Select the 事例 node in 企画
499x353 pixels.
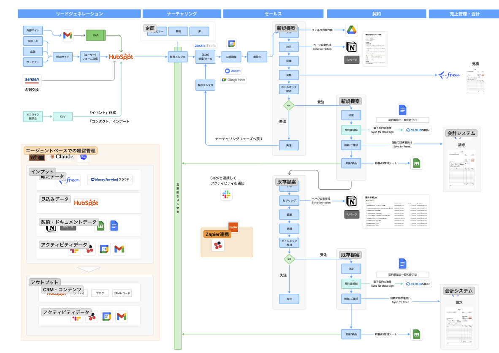[x=178, y=32]
